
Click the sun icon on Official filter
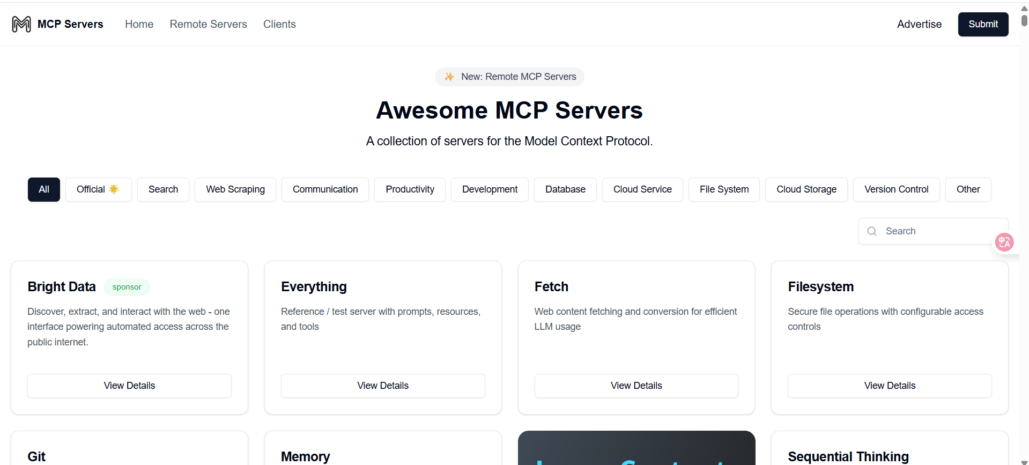(x=114, y=189)
